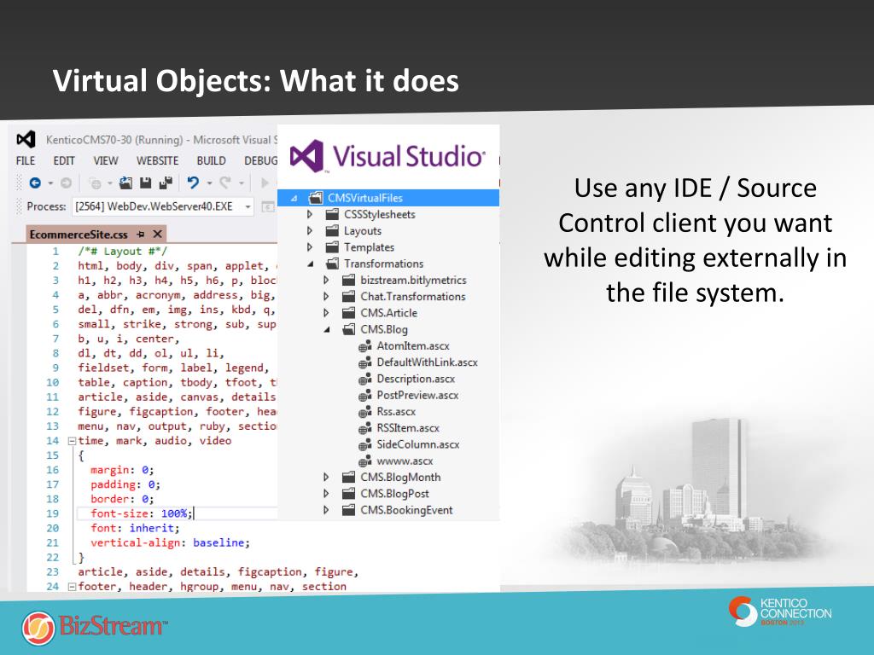
Task: Open the Process dropdown showing WebDev.WebServer40.EXE
Action: point(163,206)
